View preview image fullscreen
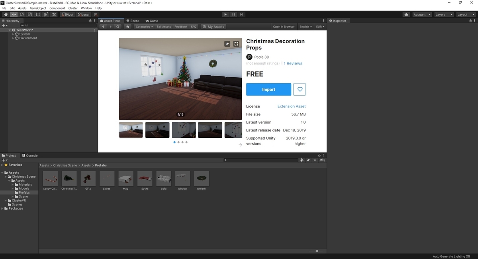Image resolution: width=478 pixels, height=259 pixels. (x=236, y=44)
